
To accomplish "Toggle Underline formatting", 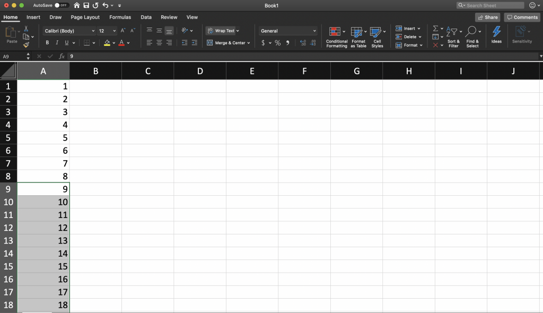I will point(66,42).
